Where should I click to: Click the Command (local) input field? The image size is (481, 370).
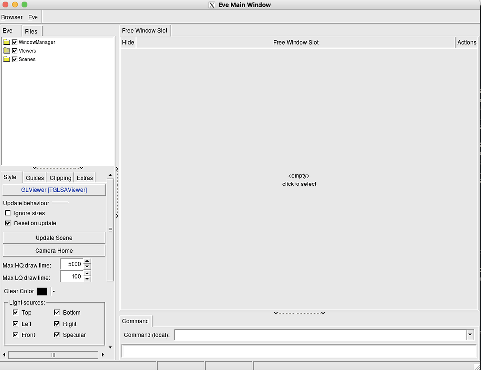320,334
